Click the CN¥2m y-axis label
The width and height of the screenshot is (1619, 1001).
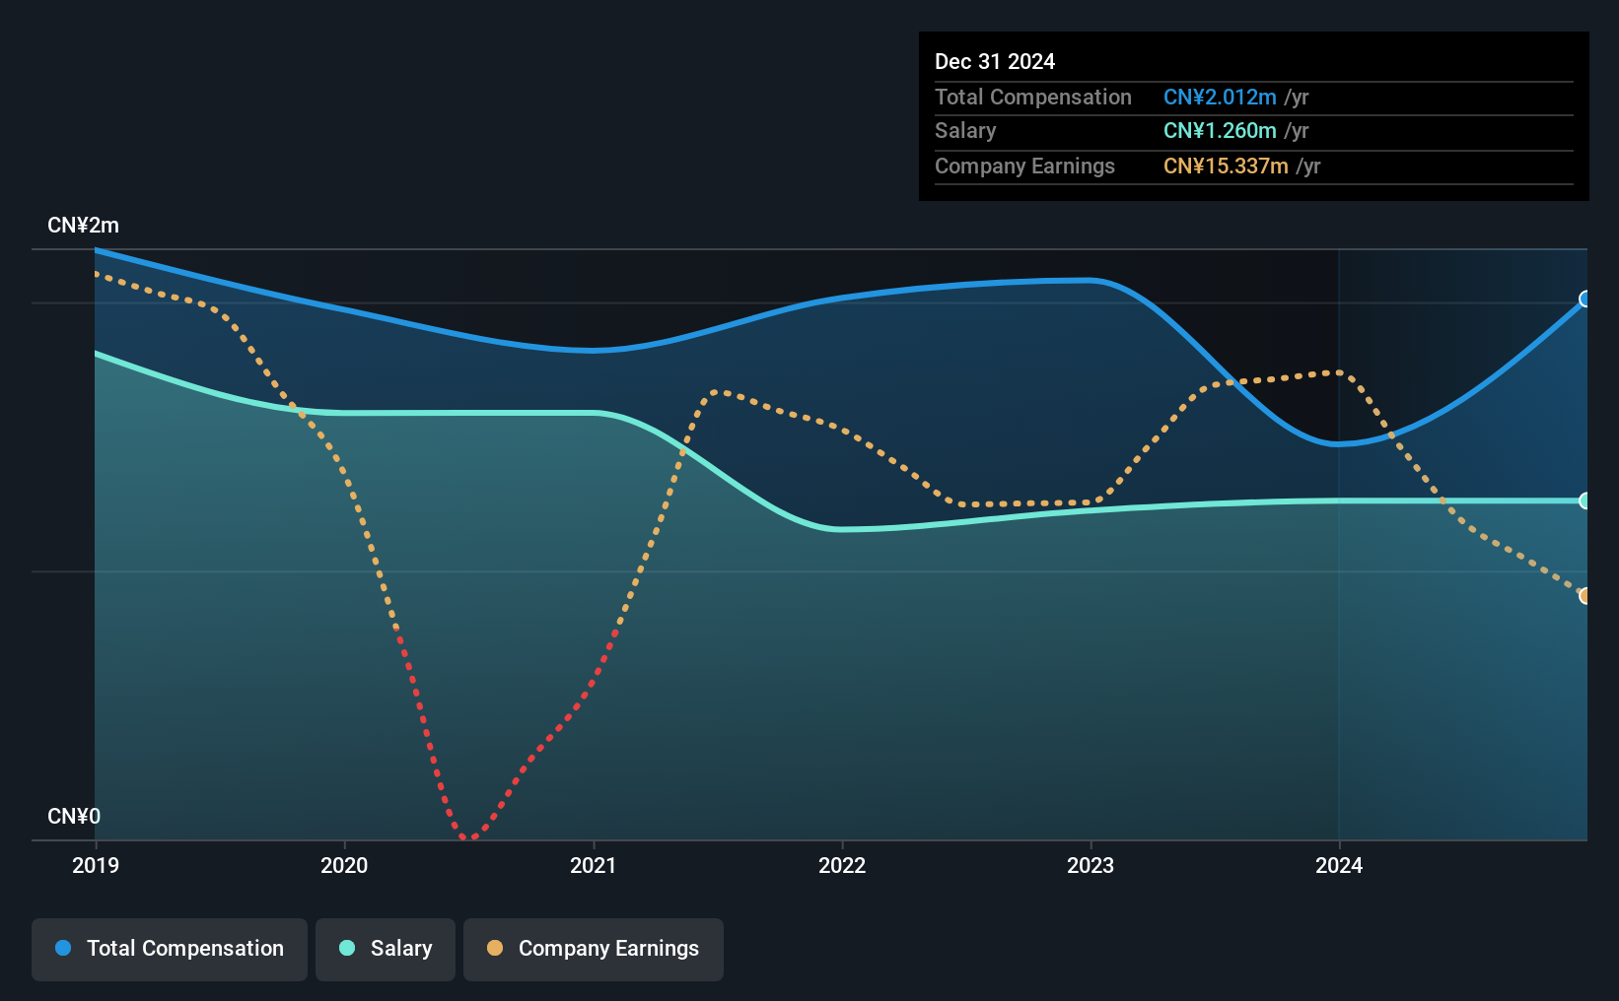(84, 226)
